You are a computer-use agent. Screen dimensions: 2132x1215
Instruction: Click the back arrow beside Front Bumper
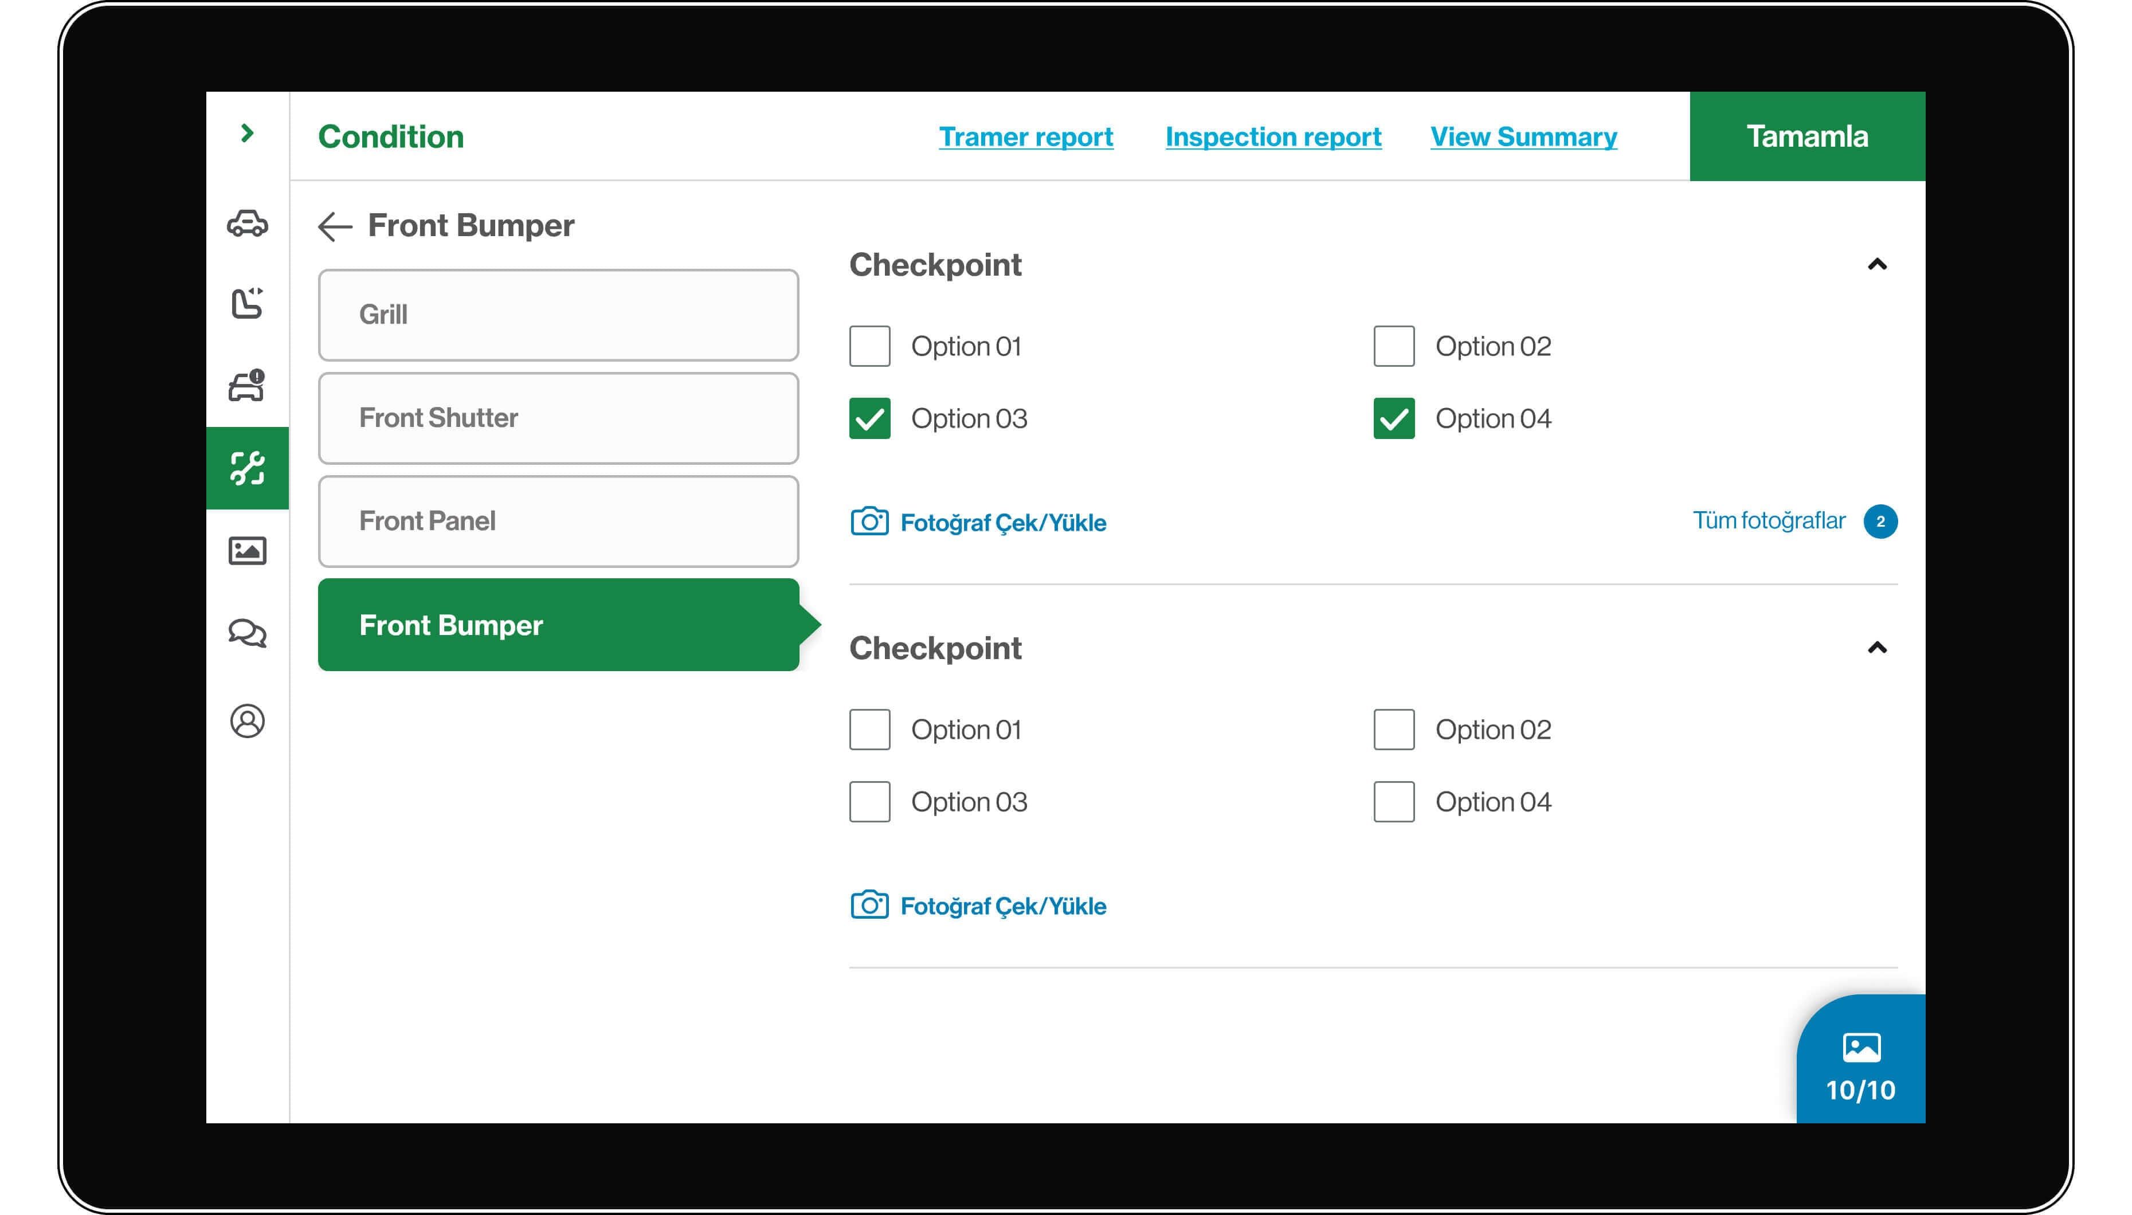335,226
